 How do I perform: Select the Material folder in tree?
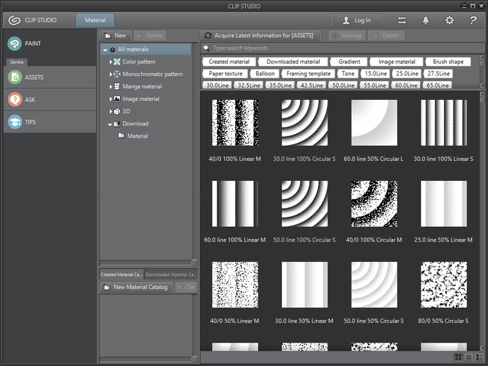click(137, 136)
